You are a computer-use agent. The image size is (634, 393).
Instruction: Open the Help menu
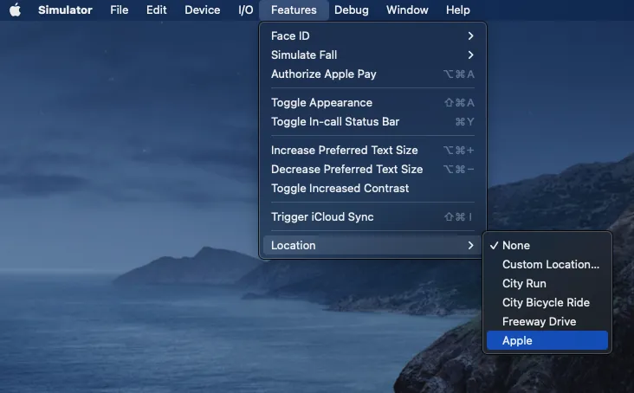point(457,10)
